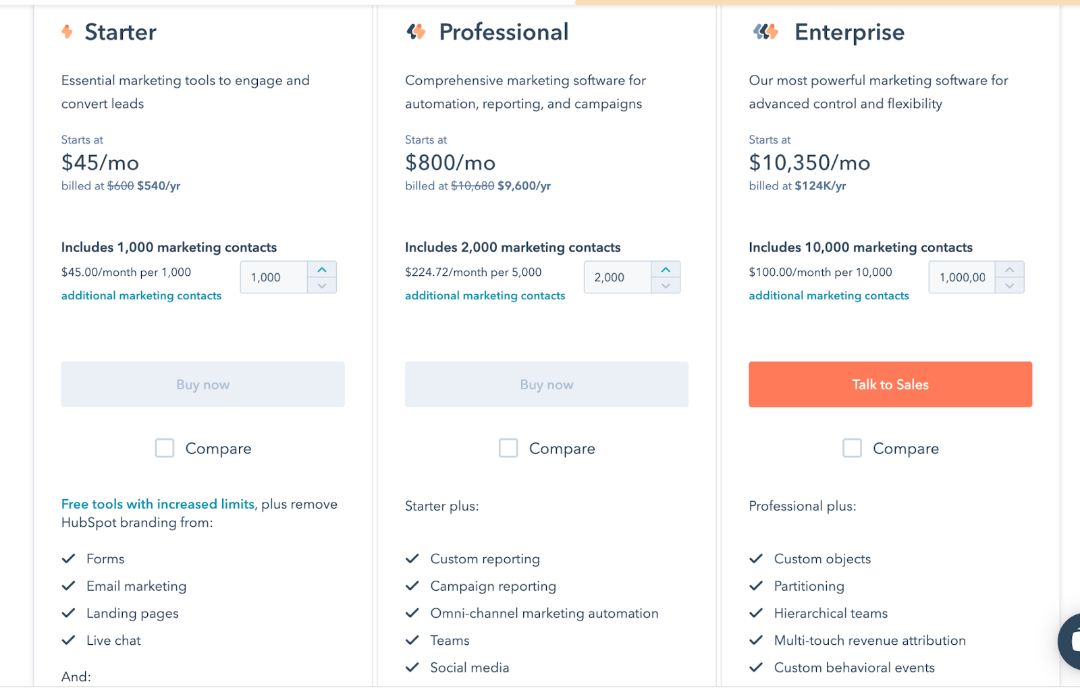Open the chat widget in the bottom corner
The image size is (1080, 692).
(x=1073, y=641)
